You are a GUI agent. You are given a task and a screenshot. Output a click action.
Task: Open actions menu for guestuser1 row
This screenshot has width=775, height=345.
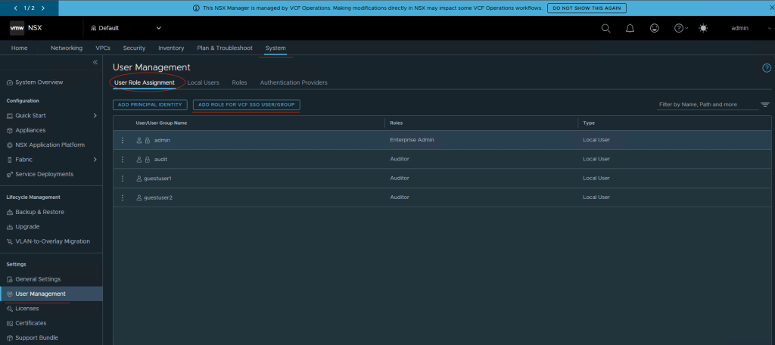click(123, 178)
